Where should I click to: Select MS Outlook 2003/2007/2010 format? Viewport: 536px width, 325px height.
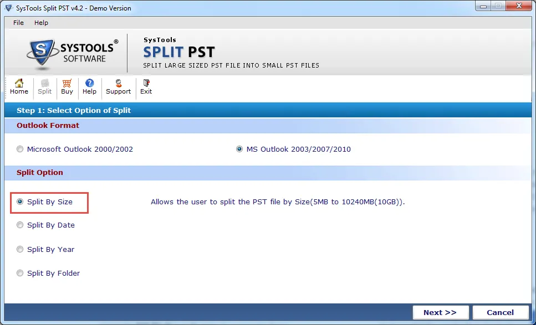(239, 149)
